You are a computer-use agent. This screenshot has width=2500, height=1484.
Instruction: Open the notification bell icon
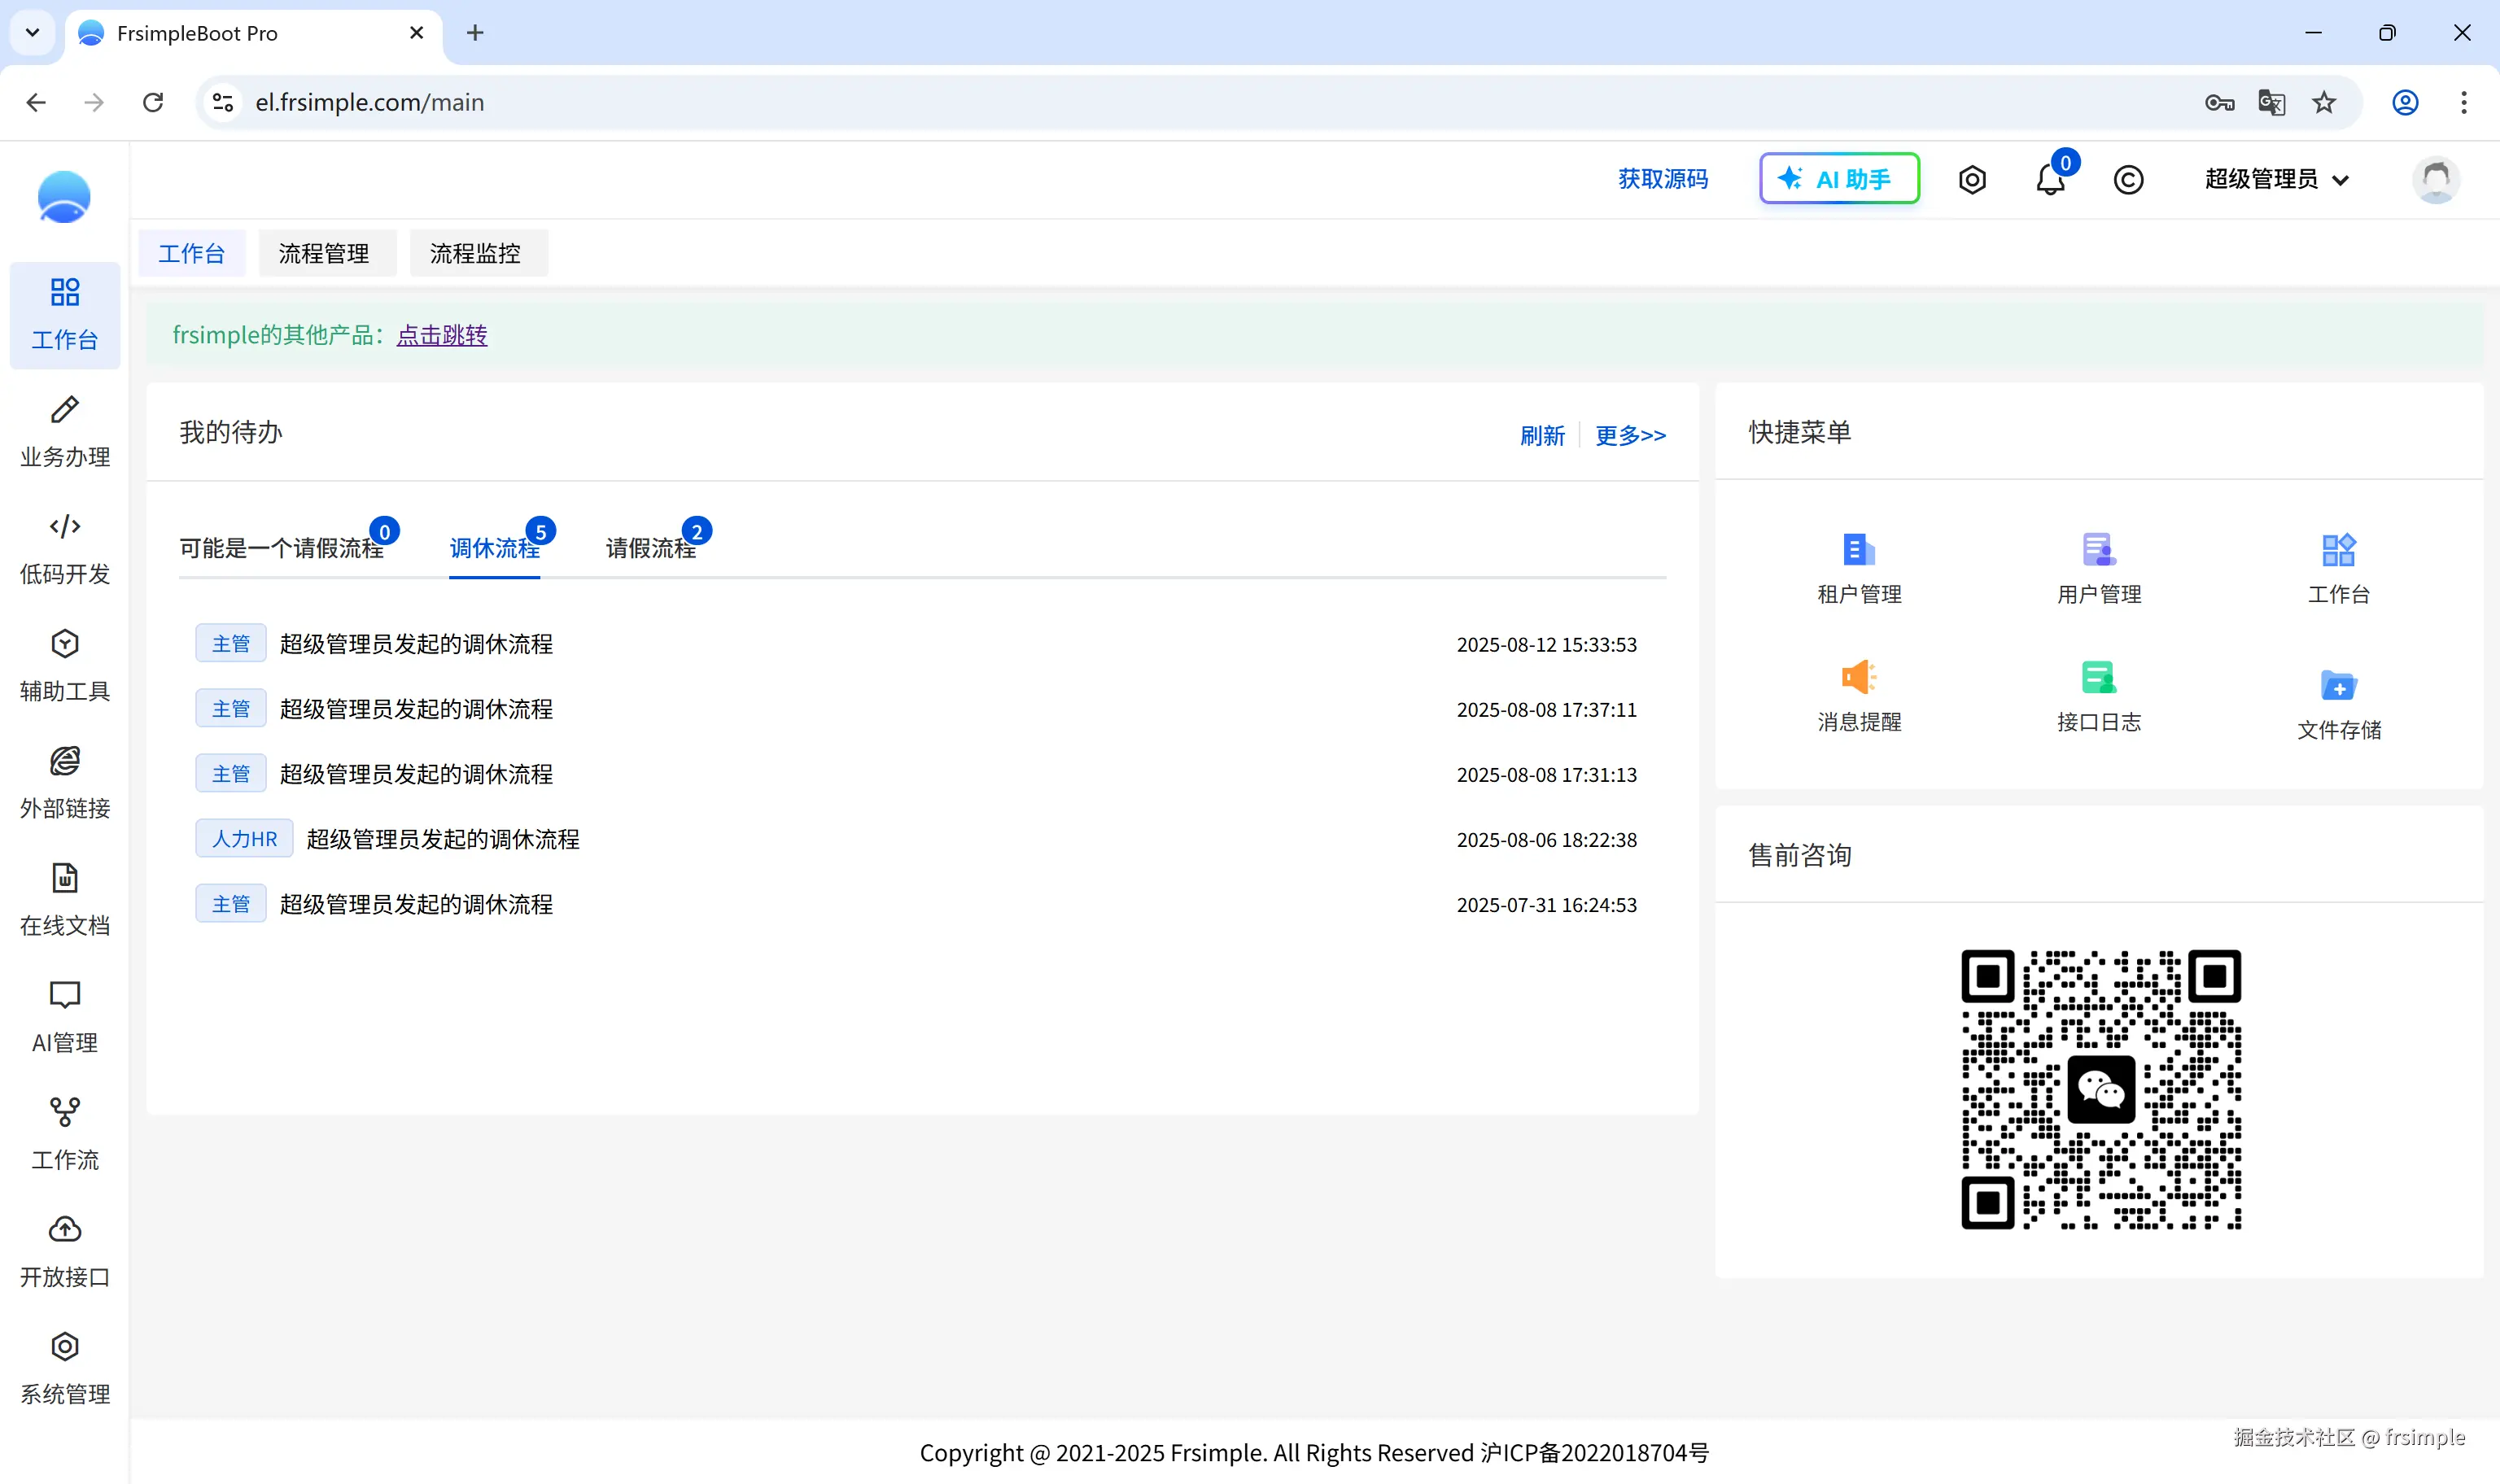[2049, 180]
